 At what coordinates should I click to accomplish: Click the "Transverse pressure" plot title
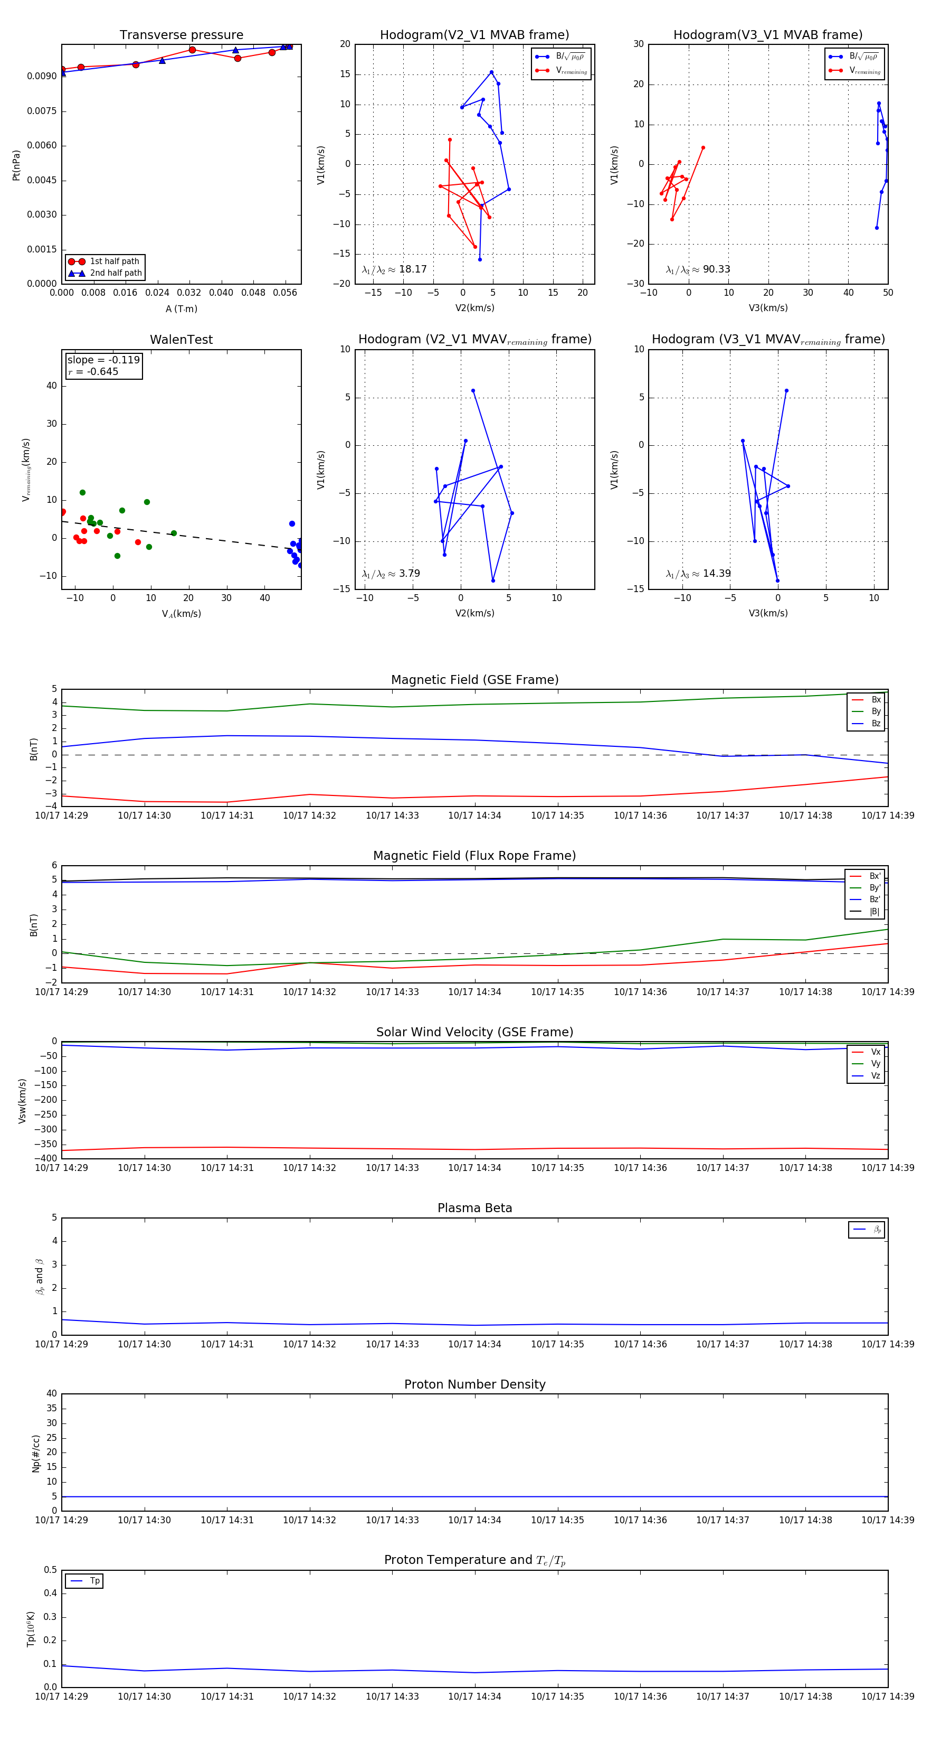click(181, 35)
